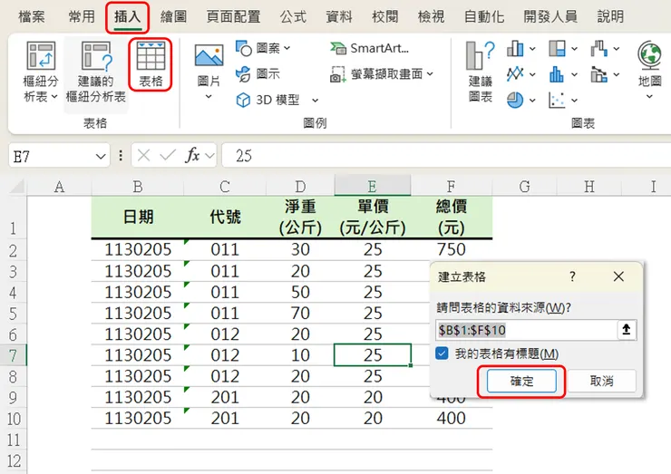Viewport: 671px width, 474px height.
Task: Select cell with 750 in 總價 column
Action: [452, 249]
